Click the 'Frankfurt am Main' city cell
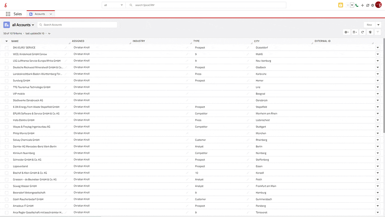Screen dimensions: 385x217 (266, 186)
